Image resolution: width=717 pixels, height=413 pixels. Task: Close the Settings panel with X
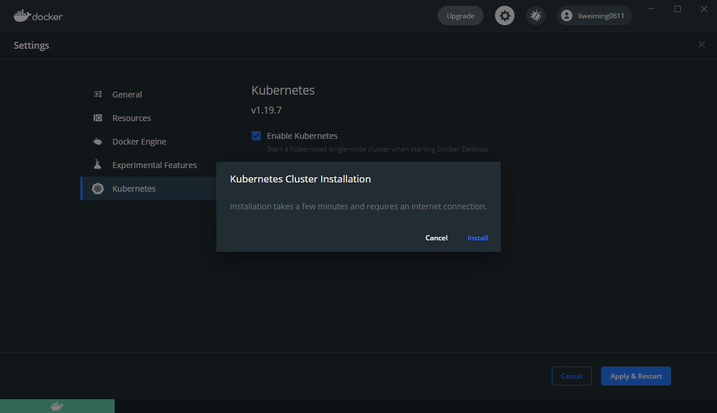pos(702,45)
